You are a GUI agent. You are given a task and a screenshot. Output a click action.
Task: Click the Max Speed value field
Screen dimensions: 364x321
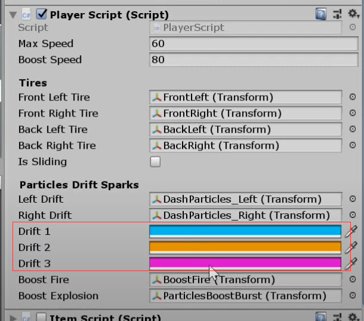pyautogui.click(x=254, y=43)
